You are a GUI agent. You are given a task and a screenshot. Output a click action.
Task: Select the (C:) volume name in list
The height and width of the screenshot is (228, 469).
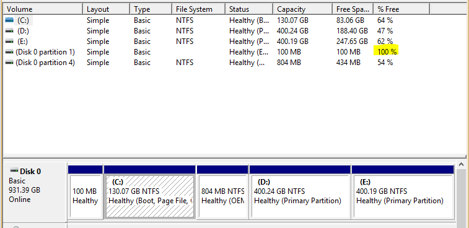[23, 20]
